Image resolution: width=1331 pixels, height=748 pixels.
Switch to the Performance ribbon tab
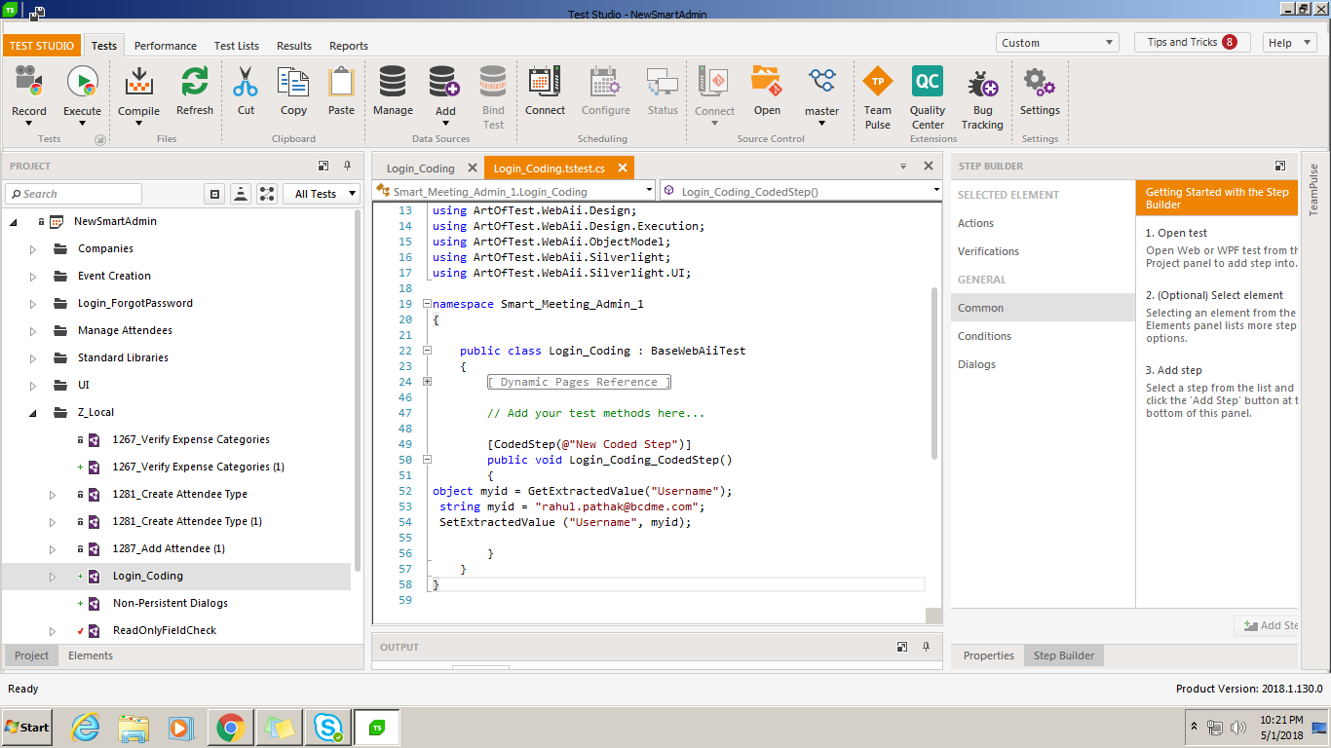[x=166, y=46]
